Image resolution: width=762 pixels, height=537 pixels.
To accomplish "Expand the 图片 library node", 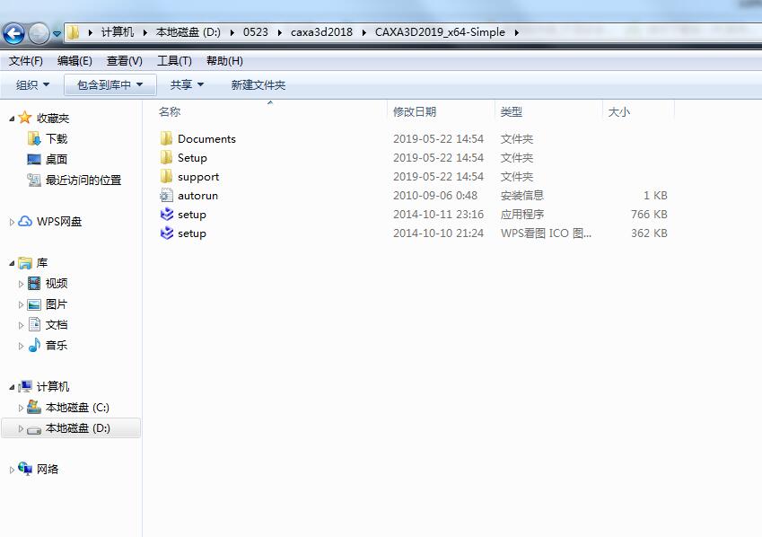I will tap(21, 304).
